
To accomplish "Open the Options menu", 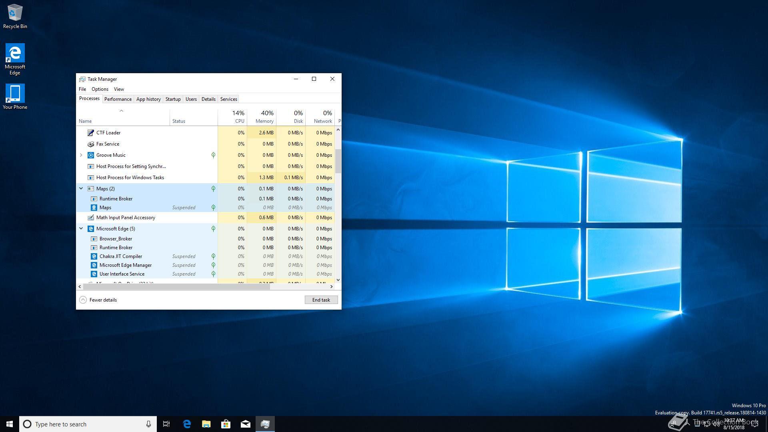I will (x=100, y=89).
